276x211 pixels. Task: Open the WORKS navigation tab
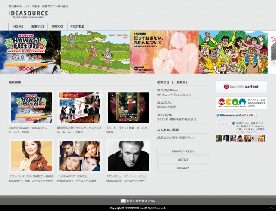[57, 27]
